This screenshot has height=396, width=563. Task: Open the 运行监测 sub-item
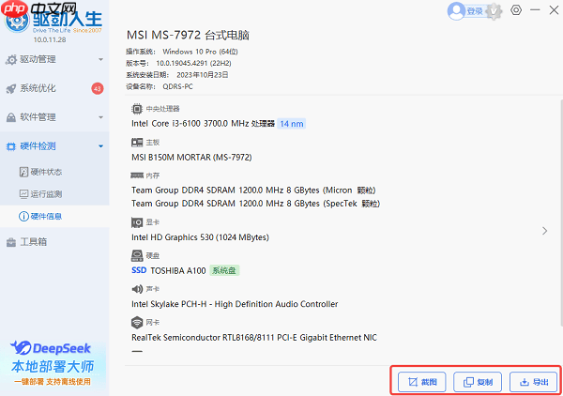coord(54,194)
